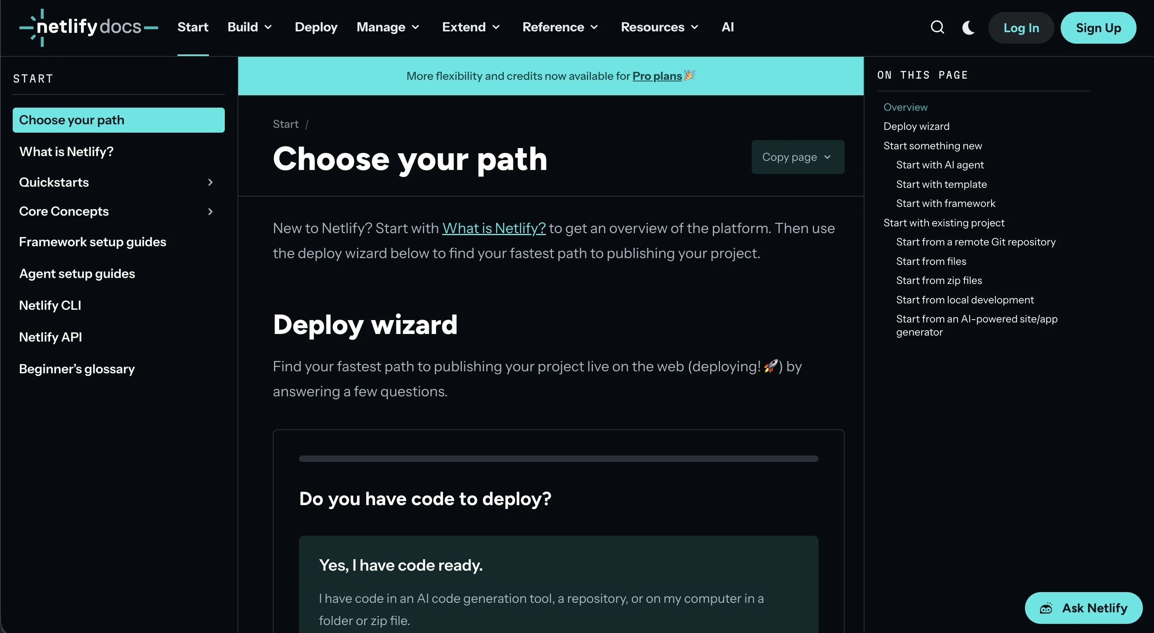1154x633 pixels.
Task: Open the AI nav item
Action: (x=728, y=27)
